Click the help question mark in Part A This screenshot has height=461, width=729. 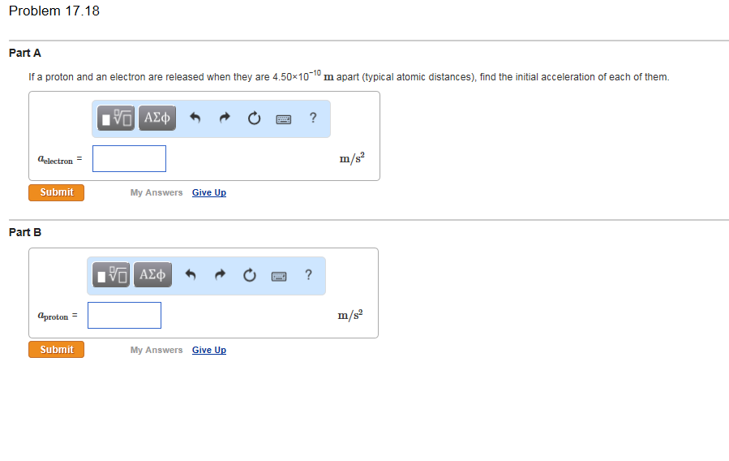pyautogui.click(x=313, y=118)
